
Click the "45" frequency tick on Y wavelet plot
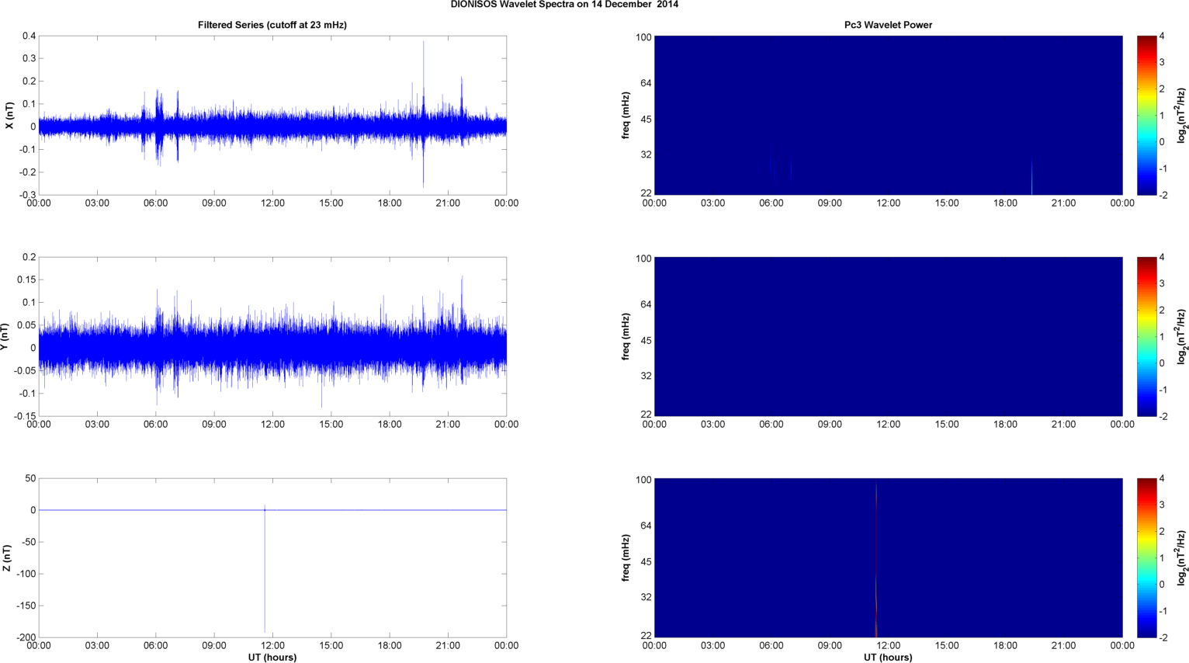(646, 340)
